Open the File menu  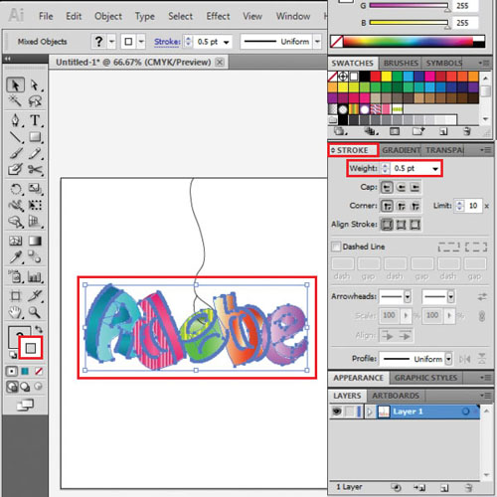click(x=46, y=16)
